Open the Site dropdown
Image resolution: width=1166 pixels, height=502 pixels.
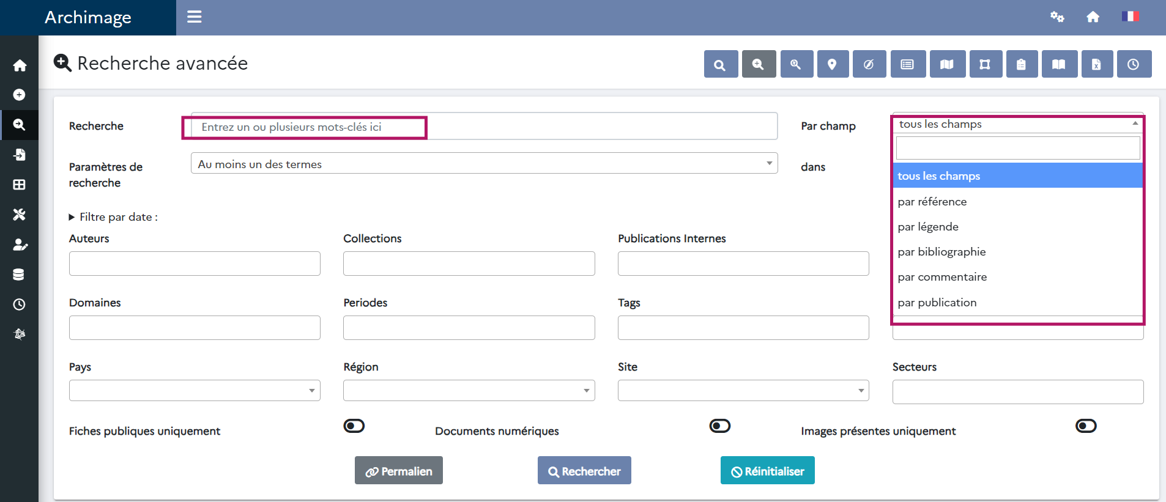[743, 390]
